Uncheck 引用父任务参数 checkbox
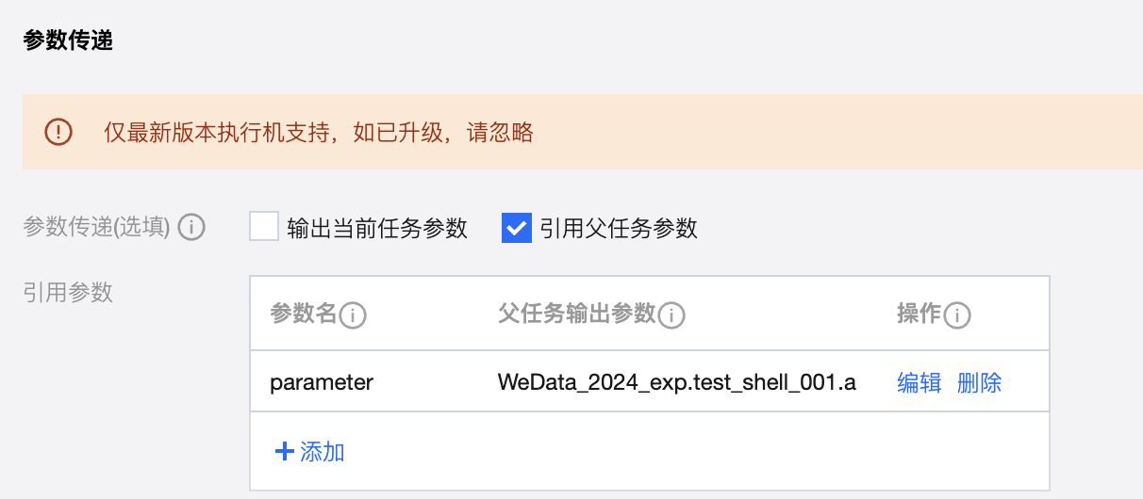Screen dimensions: 1143x499 517,228
